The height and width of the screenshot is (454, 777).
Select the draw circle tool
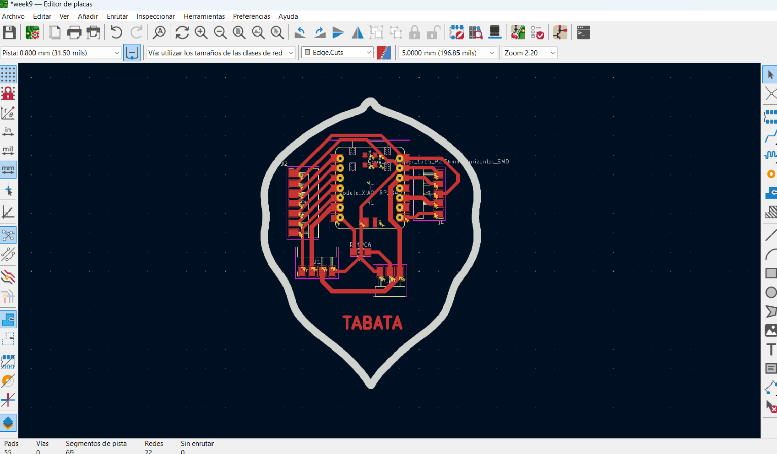[x=770, y=292]
